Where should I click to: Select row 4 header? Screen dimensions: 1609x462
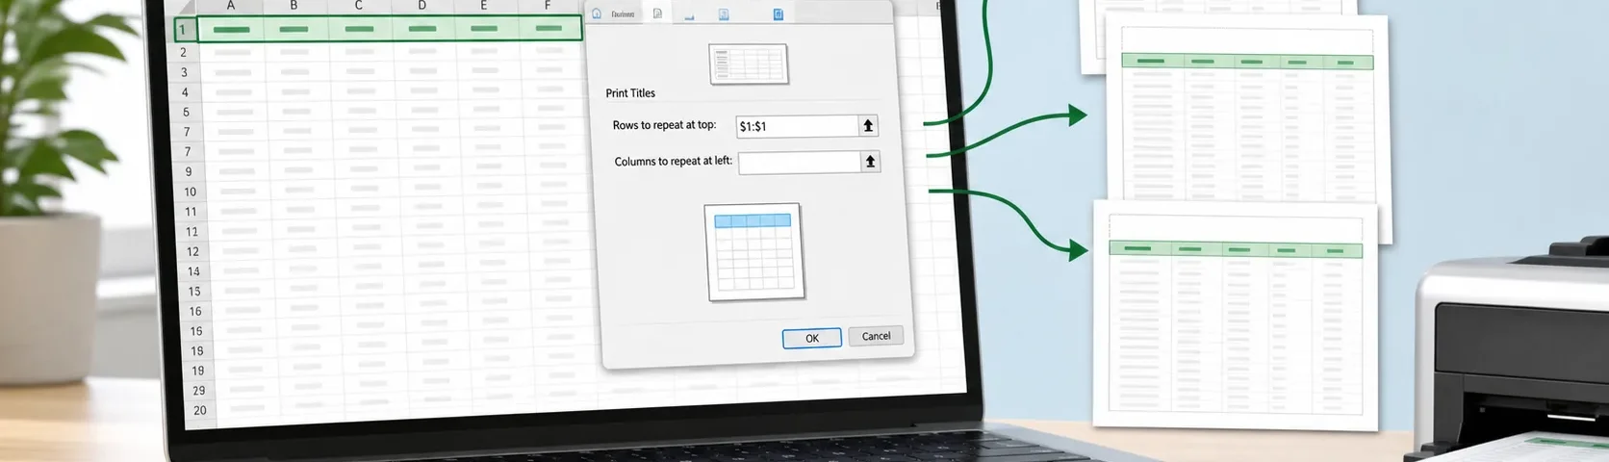pos(186,92)
